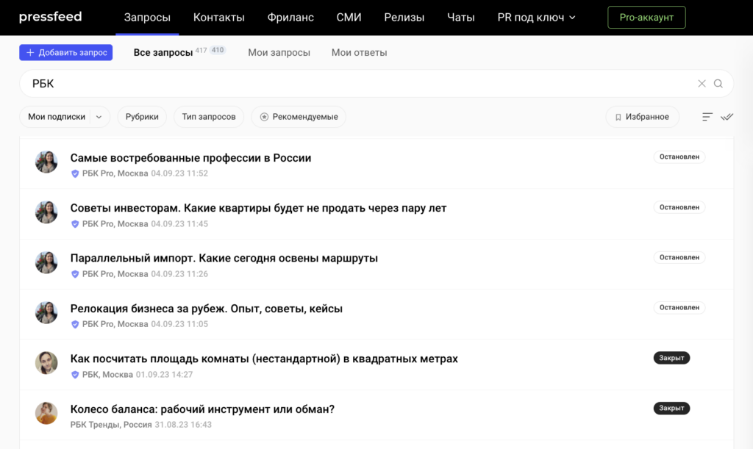Screen dimensions: 753x449
Task: Open the Рубрики filter
Action: pos(142,117)
